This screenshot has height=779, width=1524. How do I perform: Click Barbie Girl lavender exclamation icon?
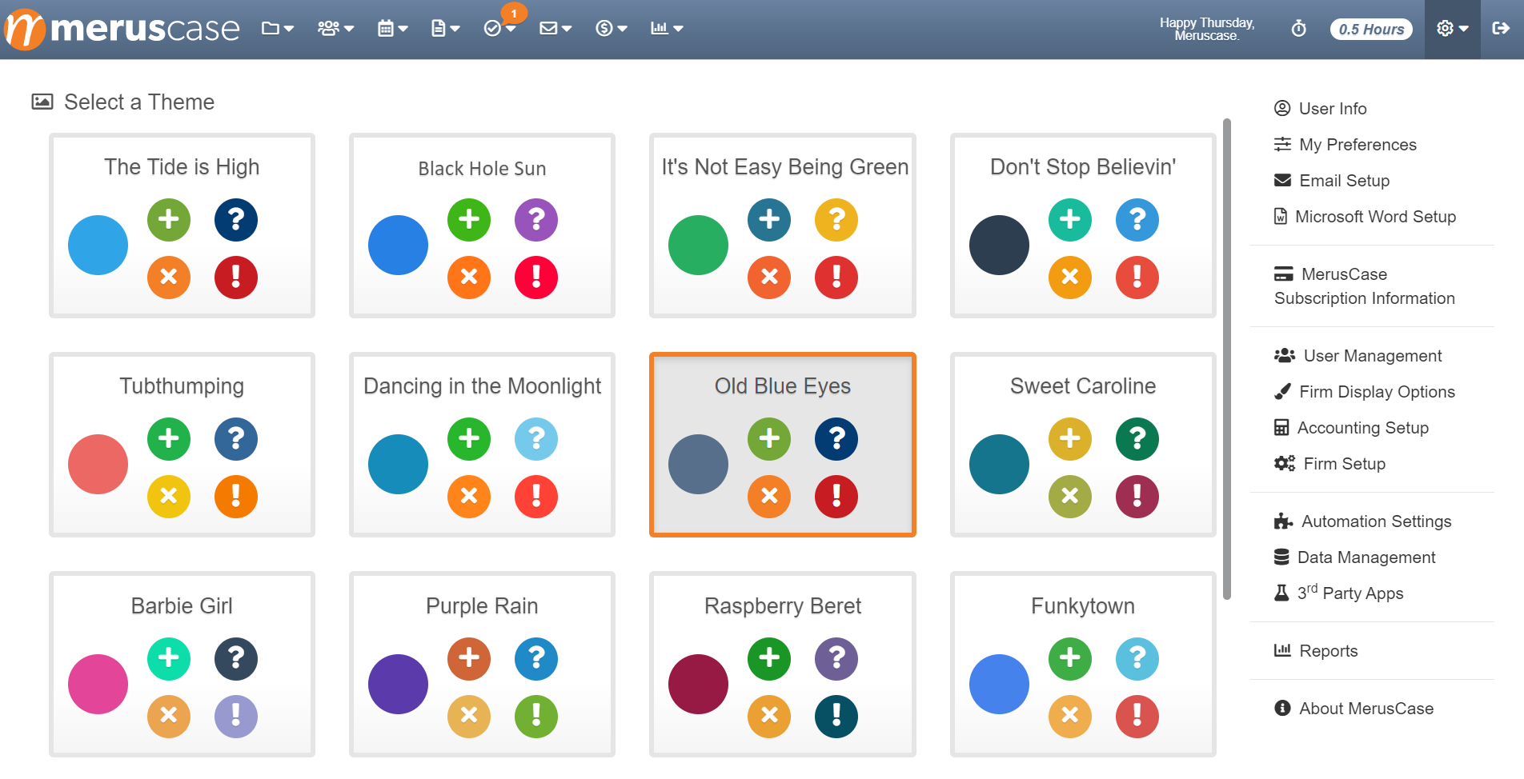[x=236, y=716]
